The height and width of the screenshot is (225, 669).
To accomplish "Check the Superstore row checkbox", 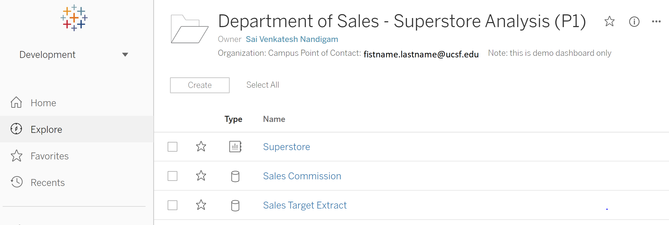I will 173,147.
